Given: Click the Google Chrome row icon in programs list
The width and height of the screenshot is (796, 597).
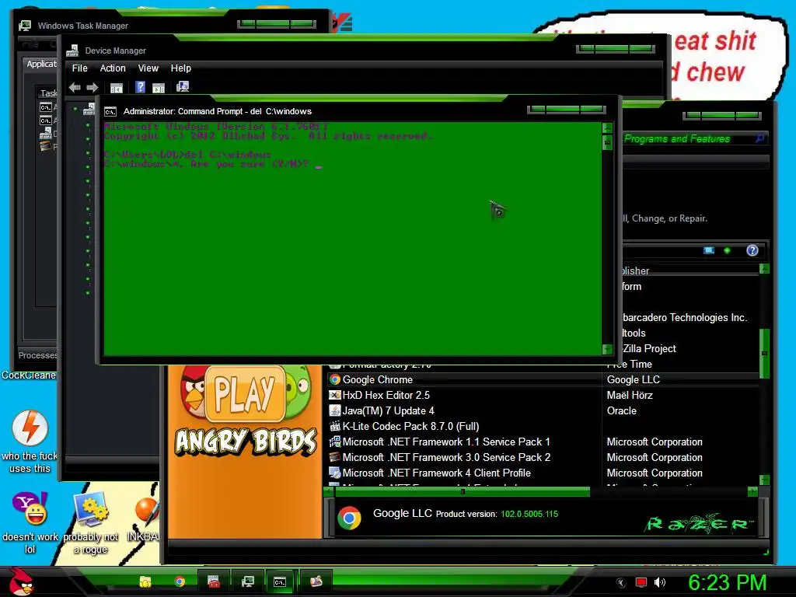Looking at the screenshot, I should (x=334, y=379).
